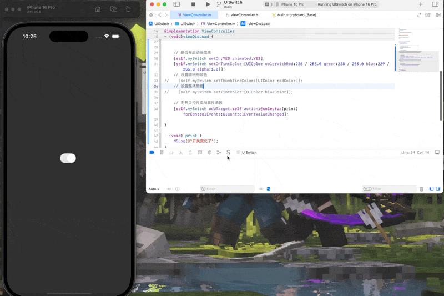Click Line: 34 Col: 14 indicator
444x296 pixels.
[x=415, y=152]
